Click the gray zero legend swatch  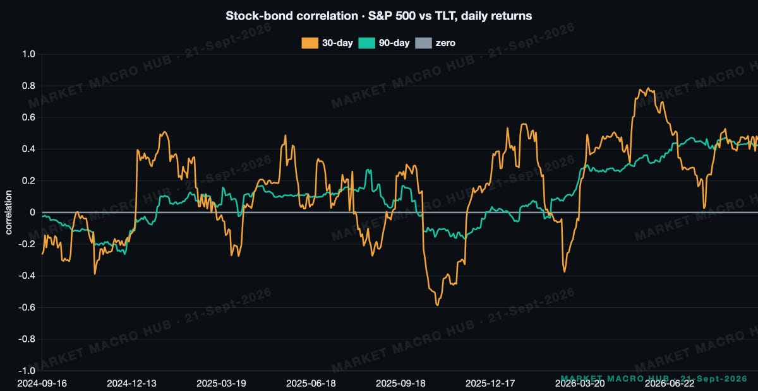coord(424,43)
